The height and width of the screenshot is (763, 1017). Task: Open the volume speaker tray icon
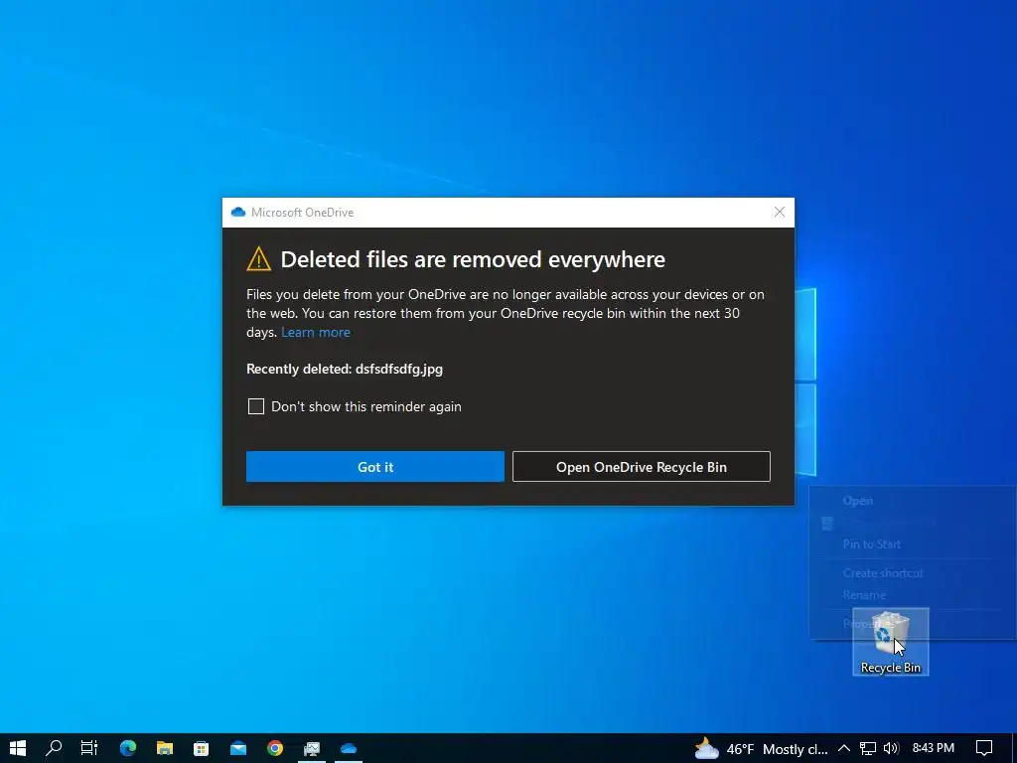click(x=891, y=748)
